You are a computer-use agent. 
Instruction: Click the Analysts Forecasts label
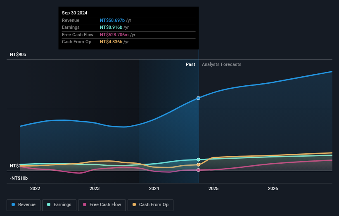tap(222, 65)
